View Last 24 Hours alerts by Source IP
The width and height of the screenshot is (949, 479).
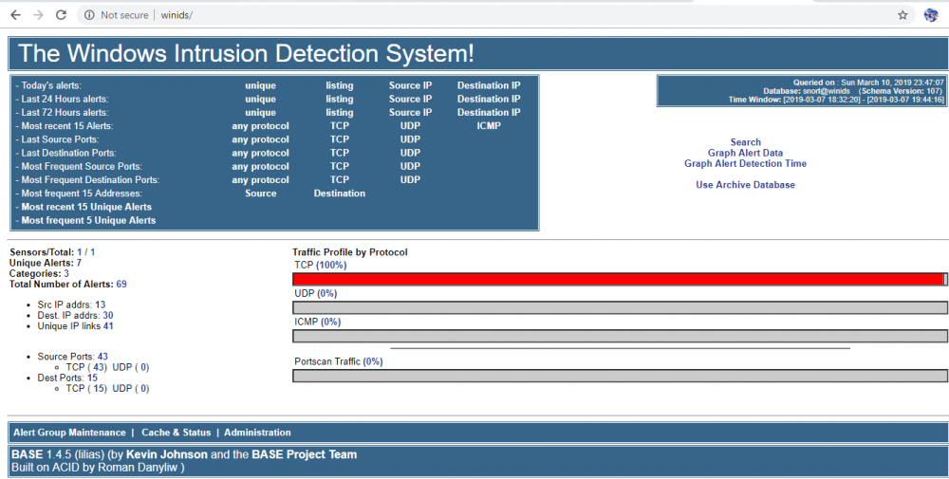pos(410,99)
